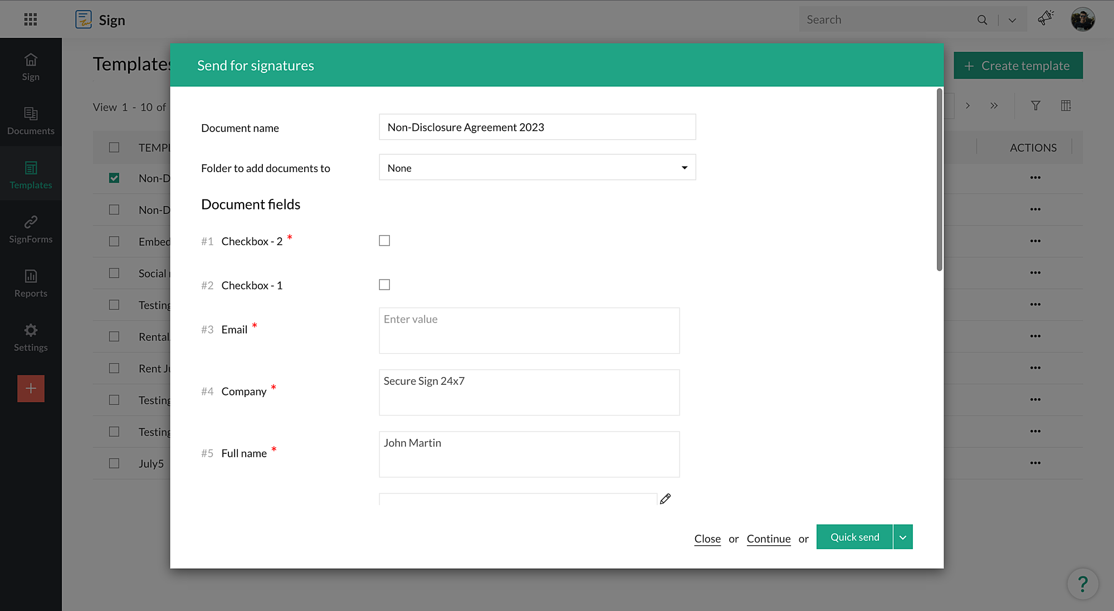Expand the search options chevron
The image size is (1114, 611).
coord(1012,20)
